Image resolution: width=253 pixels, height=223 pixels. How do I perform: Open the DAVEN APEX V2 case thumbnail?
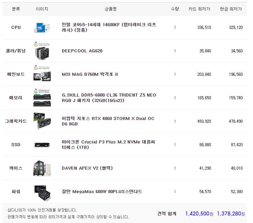pyautogui.click(x=42, y=168)
